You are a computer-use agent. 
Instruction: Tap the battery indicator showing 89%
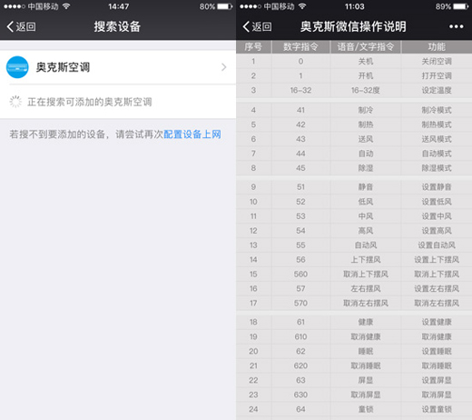click(x=452, y=6)
